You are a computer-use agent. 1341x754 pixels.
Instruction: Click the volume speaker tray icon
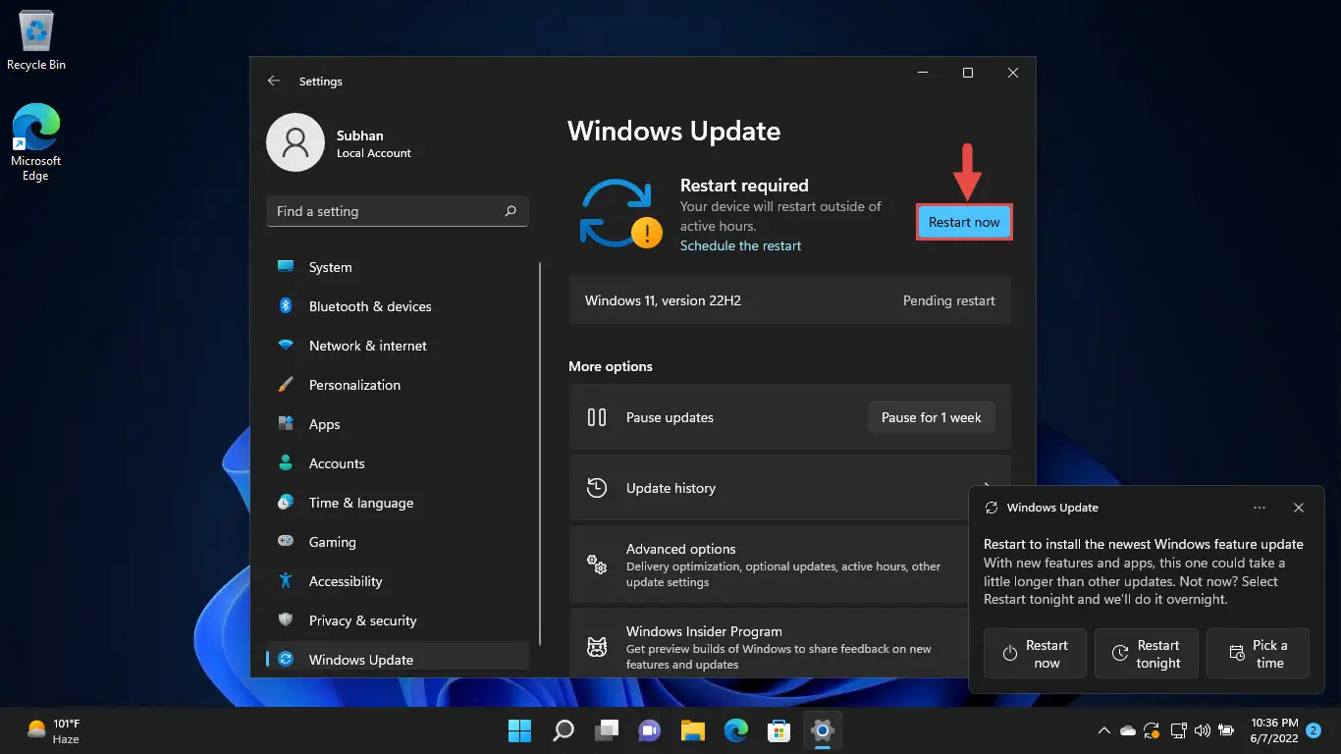click(1202, 730)
